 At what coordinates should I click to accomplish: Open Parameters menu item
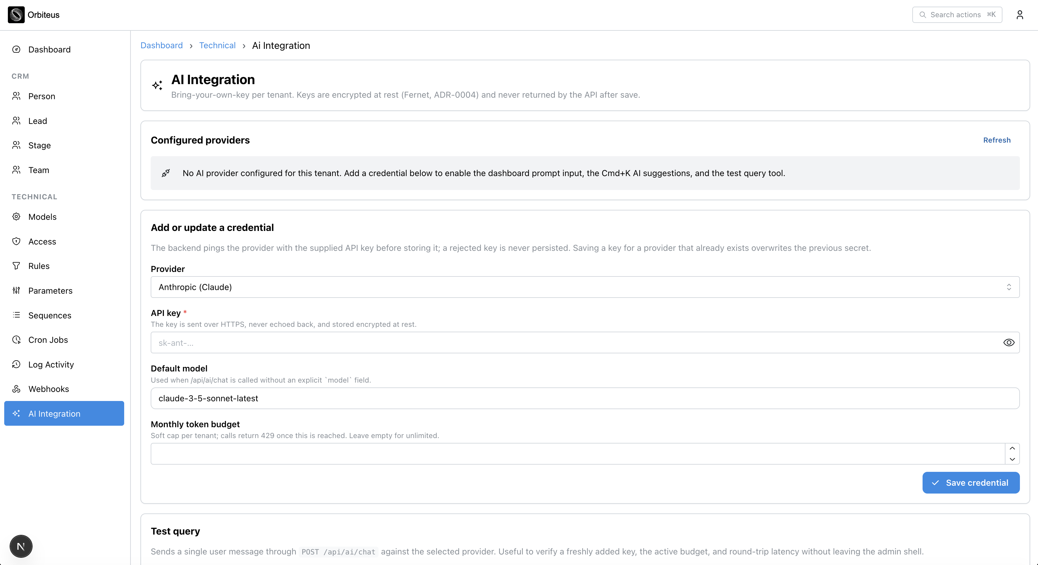point(64,291)
